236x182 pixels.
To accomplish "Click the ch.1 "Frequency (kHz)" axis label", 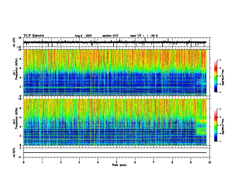I will coord(16,69).
